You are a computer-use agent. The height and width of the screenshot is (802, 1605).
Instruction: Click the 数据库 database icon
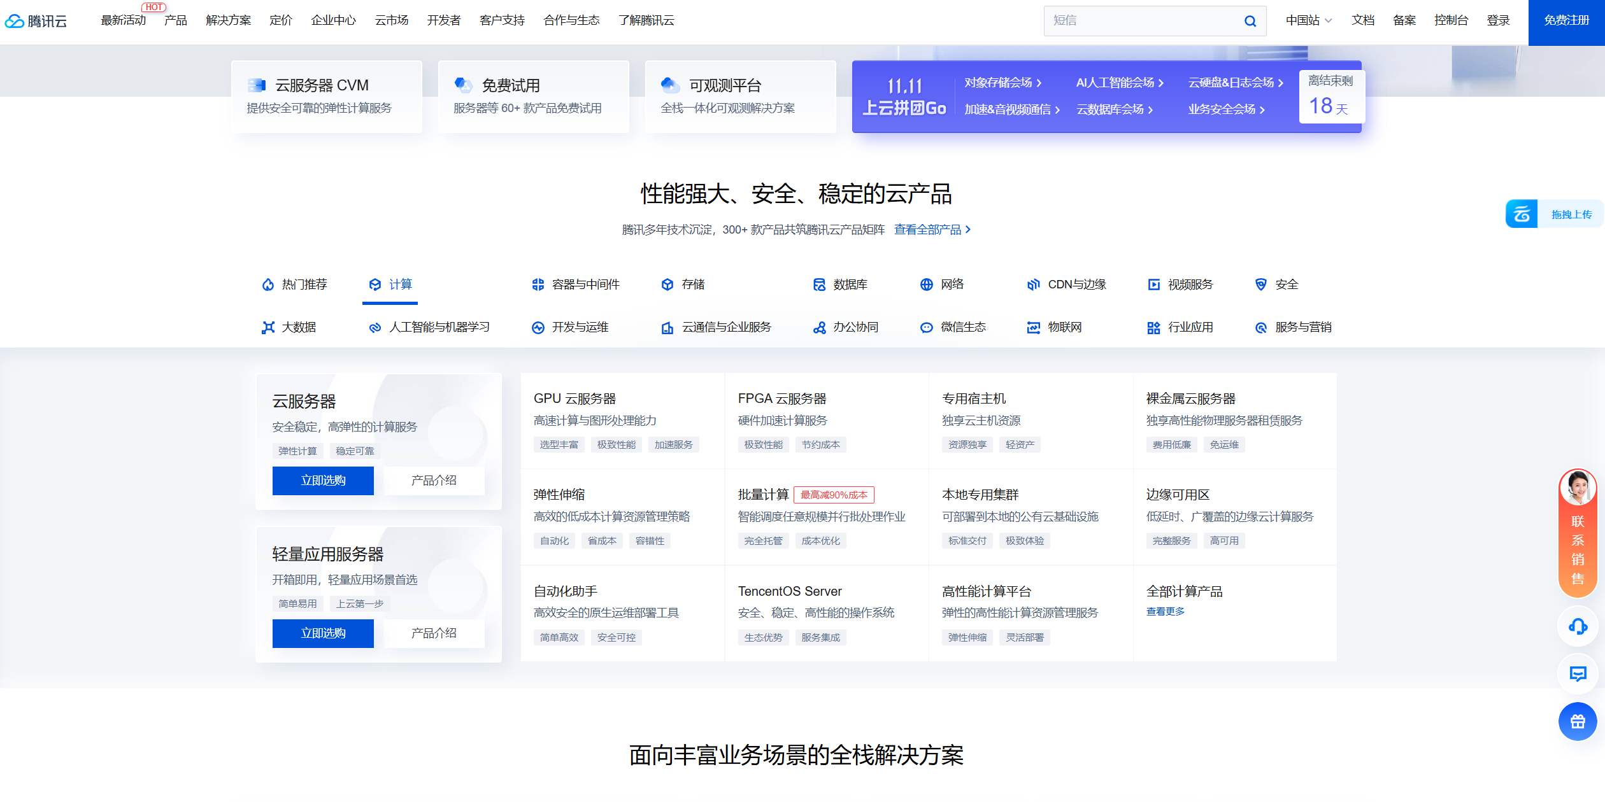point(819,285)
